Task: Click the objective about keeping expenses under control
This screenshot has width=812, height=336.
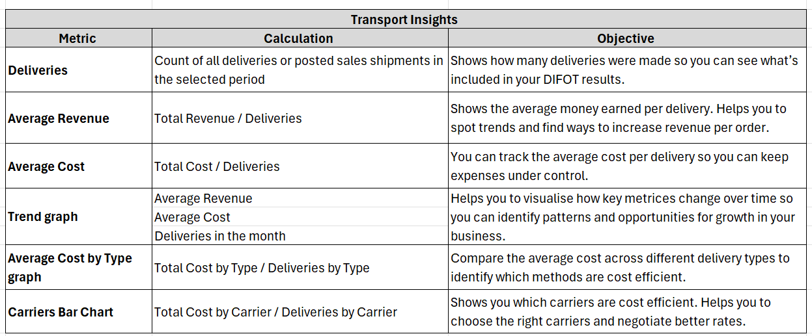Action: coord(619,166)
